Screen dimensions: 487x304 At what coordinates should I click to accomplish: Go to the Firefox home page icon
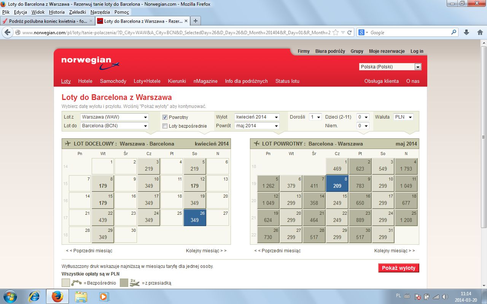(x=480, y=32)
